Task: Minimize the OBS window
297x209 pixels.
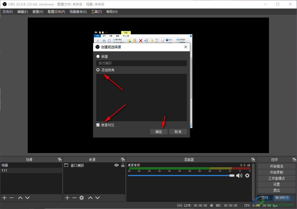Action: click(265, 4)
